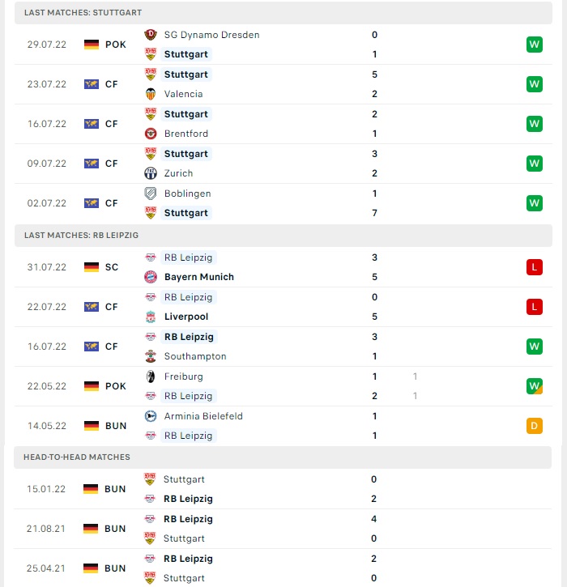Click the Freiburg club crest icon

coord(151,376)
